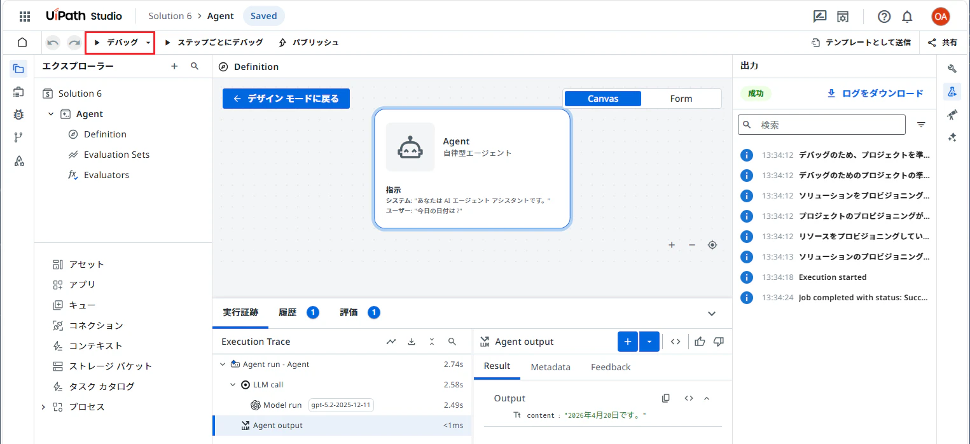The image size is (970, 444).
Task: Open the debug bug icon in sidebar
Action: pos(18,115)
